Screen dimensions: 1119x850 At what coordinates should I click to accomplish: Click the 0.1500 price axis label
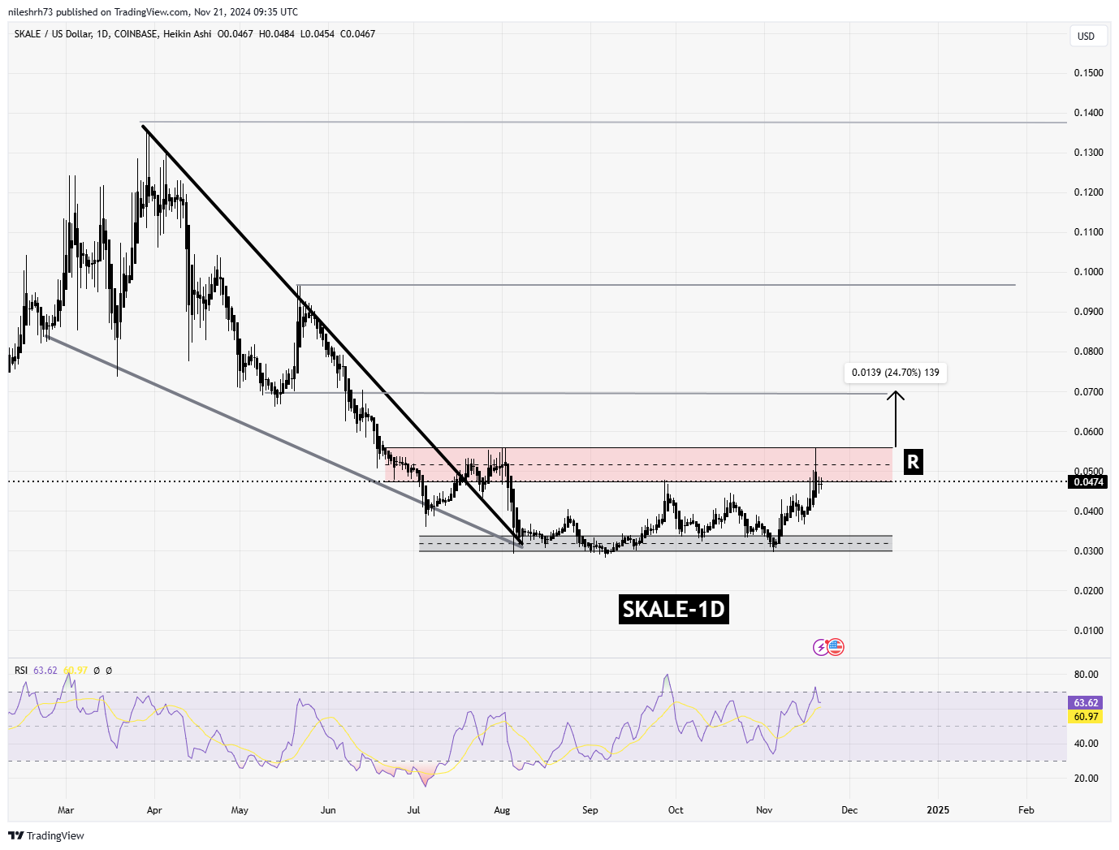(x=1088, y=73)
